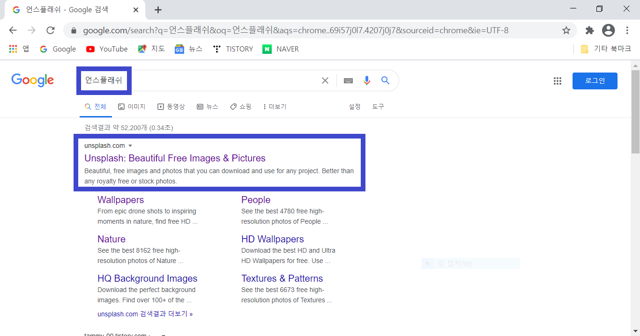Open the People sitelink
Viewport: 640px width, 336px height.
click(x=256, y=200)
